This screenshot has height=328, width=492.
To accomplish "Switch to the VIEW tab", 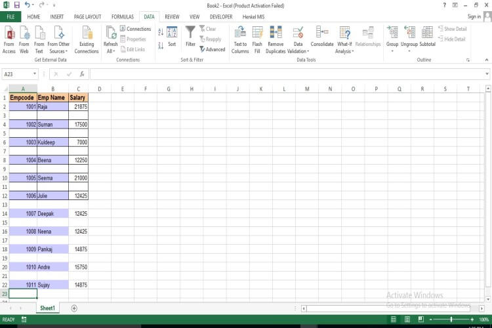I will click(195, 16).
